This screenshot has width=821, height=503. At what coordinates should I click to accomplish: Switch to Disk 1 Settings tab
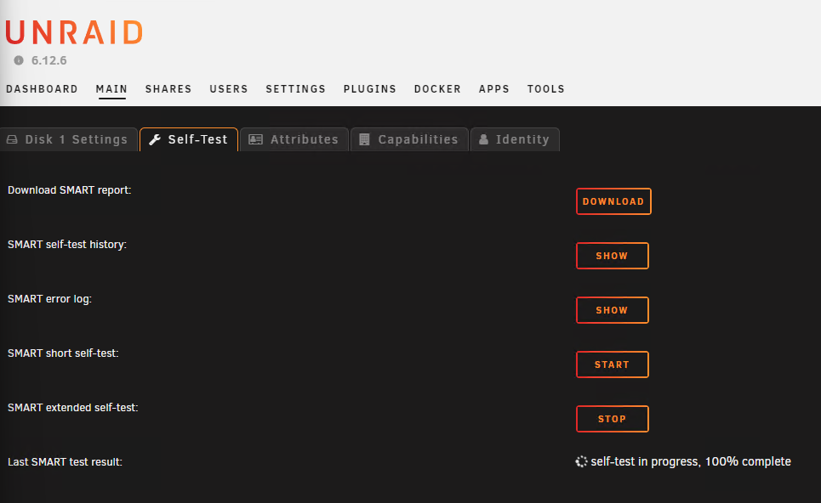pos(69,139)
